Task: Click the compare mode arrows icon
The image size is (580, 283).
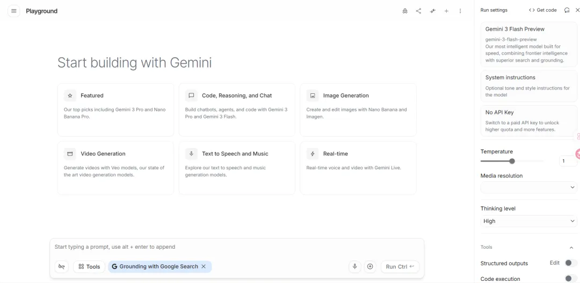Action: click(x=432, y=11)
